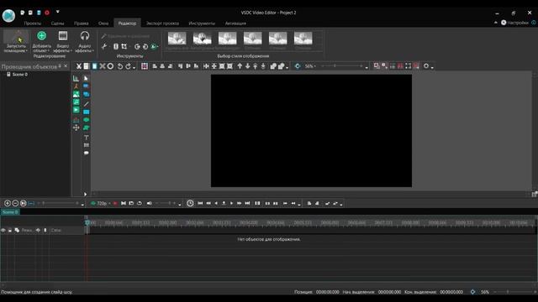Switch to the Инструменты tab
The width and height of the screenshot is (538, 302).
coord(202,23)
